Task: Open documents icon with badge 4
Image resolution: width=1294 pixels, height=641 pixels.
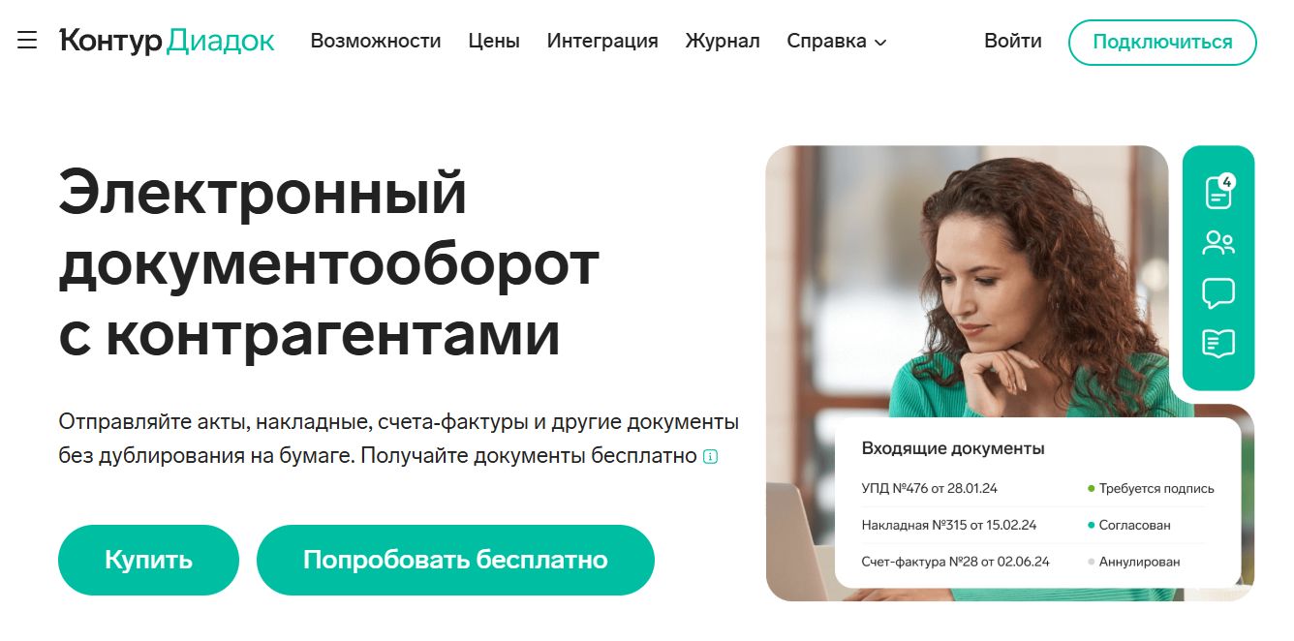Action: tap(1219, 191)
